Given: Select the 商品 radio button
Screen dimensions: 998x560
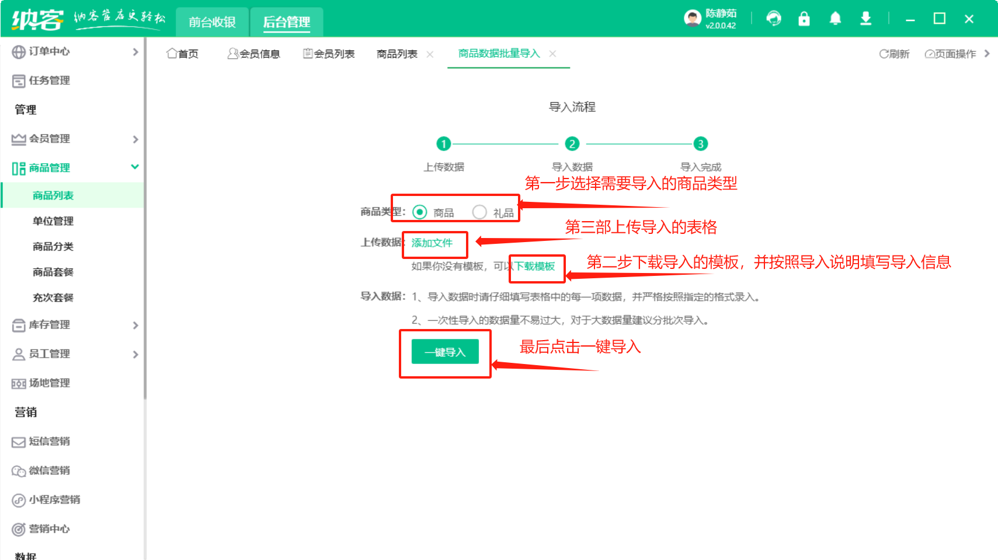Looking at the screenshot, I should (x=419, y=212).
